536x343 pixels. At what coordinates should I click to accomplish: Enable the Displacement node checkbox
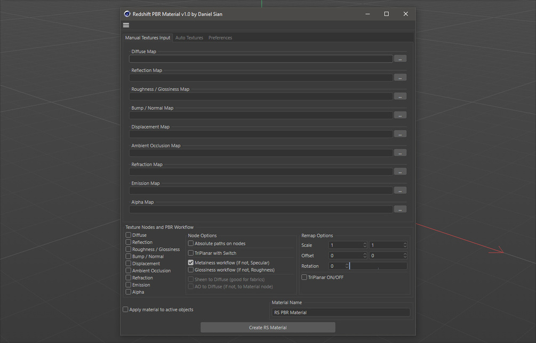[128, 264]
